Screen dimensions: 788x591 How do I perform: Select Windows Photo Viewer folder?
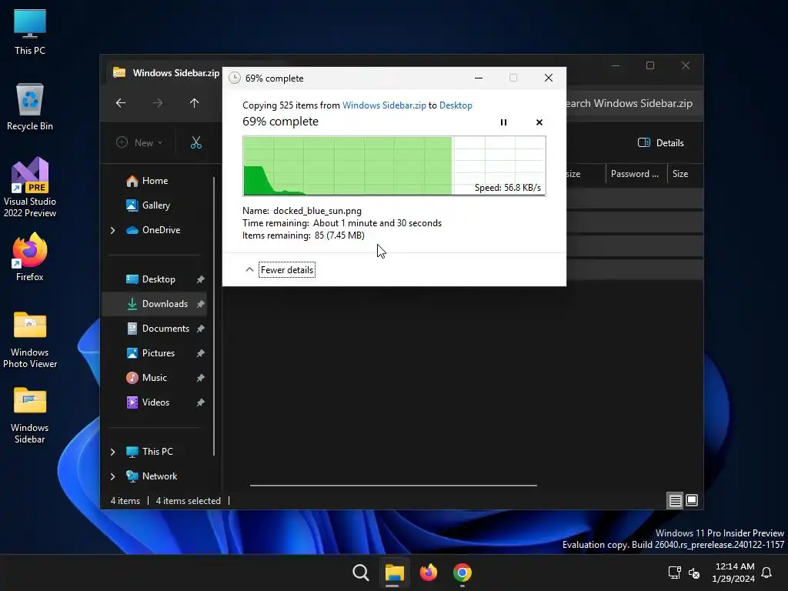pos(30,339)
